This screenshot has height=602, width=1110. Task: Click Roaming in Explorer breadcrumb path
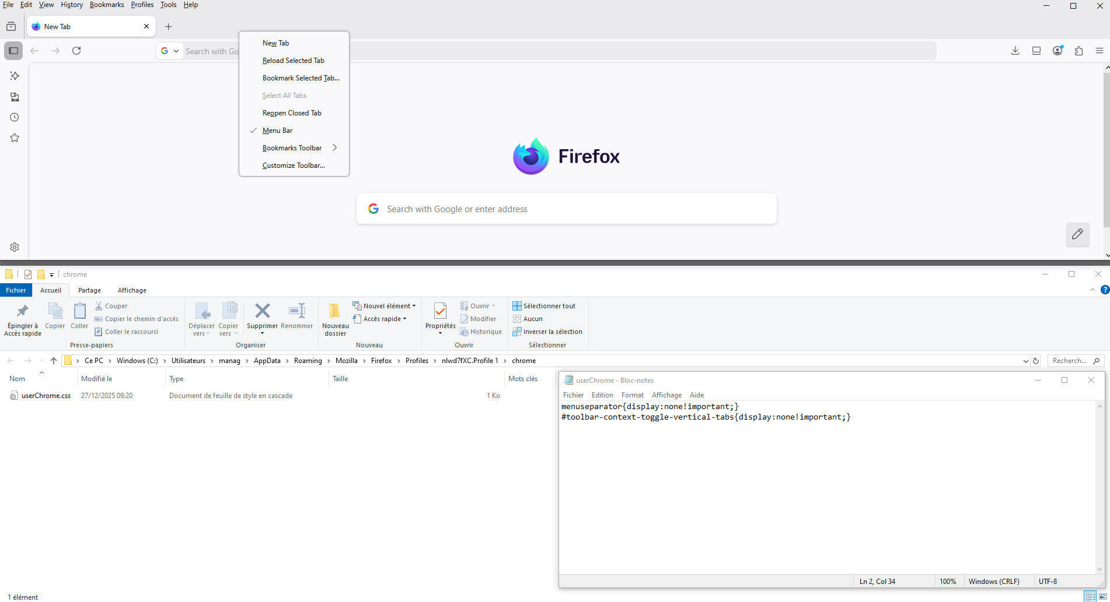click(308, 361)
